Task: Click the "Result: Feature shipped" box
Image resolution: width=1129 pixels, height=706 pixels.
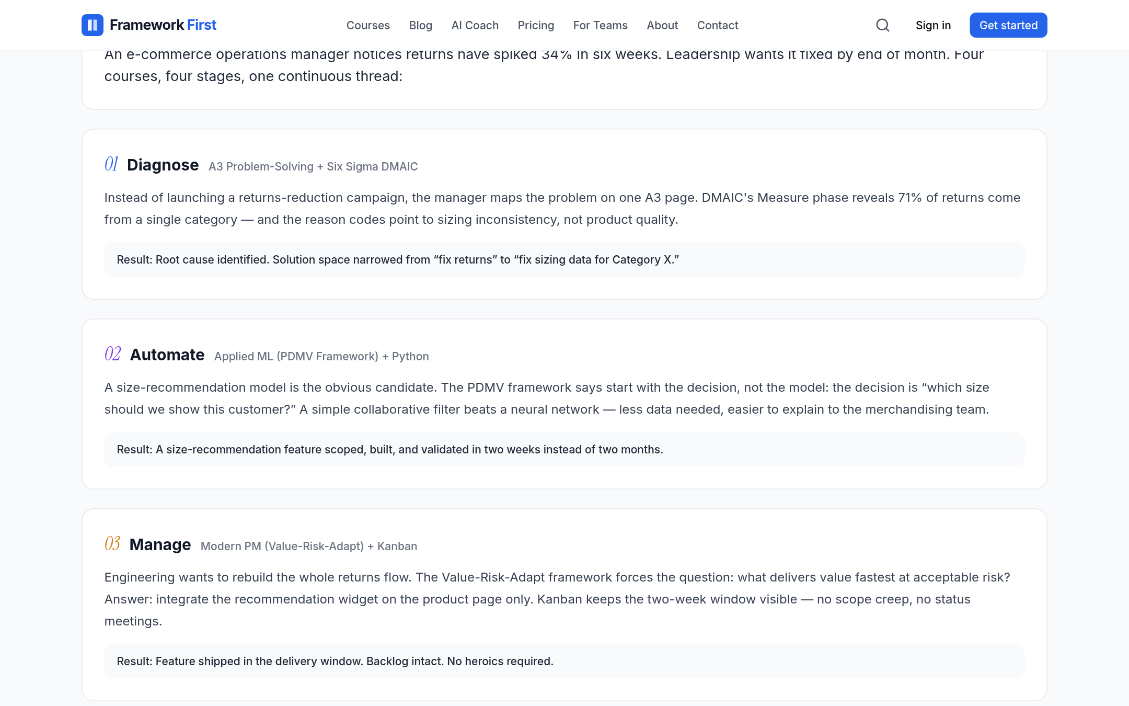Action: coord(564,661)
